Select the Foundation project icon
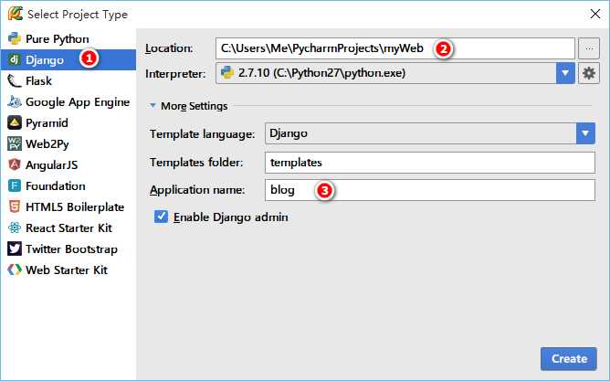Viewport: 610px width, 381px height. 15,185
